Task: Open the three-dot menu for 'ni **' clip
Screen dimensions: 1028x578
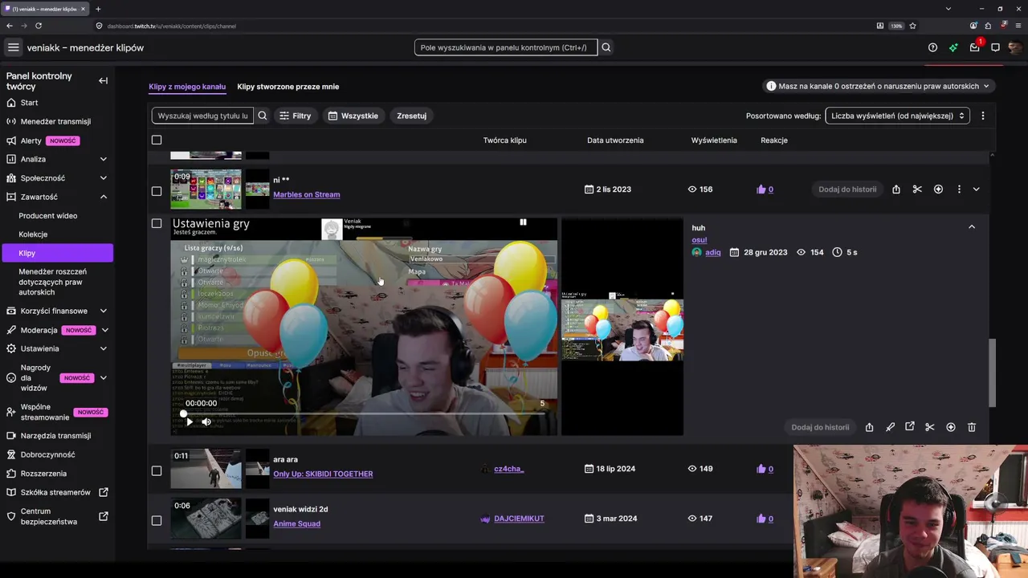Action: click(x=959, y=189)
